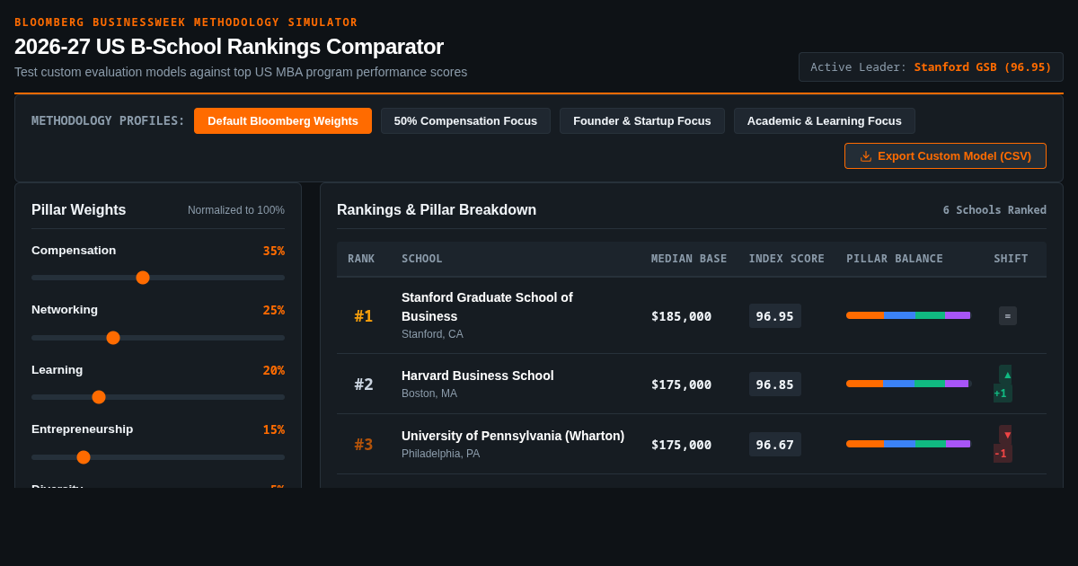The height and width of the screenshot is (566, 1078).
Task: Activate Academic & Learning Focus profile
Action: click(825, 121)
